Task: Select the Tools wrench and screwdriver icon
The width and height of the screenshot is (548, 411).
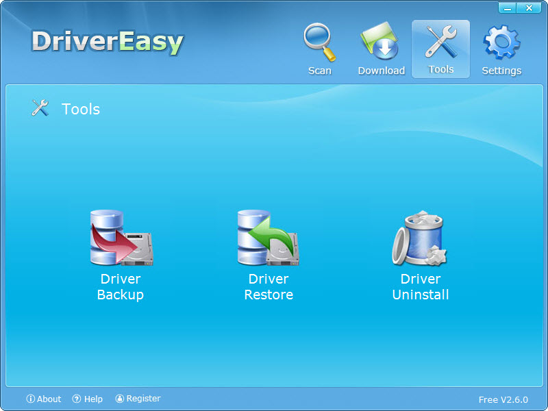Action: pos(440,41)
